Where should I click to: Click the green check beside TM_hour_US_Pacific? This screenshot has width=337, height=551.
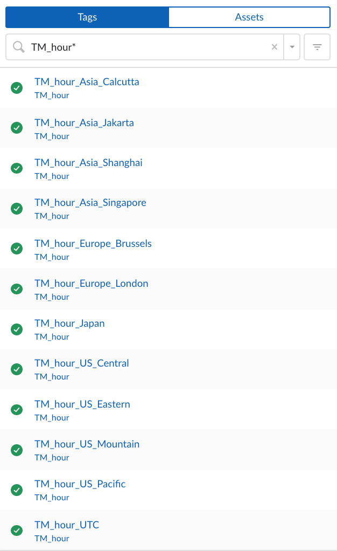tap(17, 490)
